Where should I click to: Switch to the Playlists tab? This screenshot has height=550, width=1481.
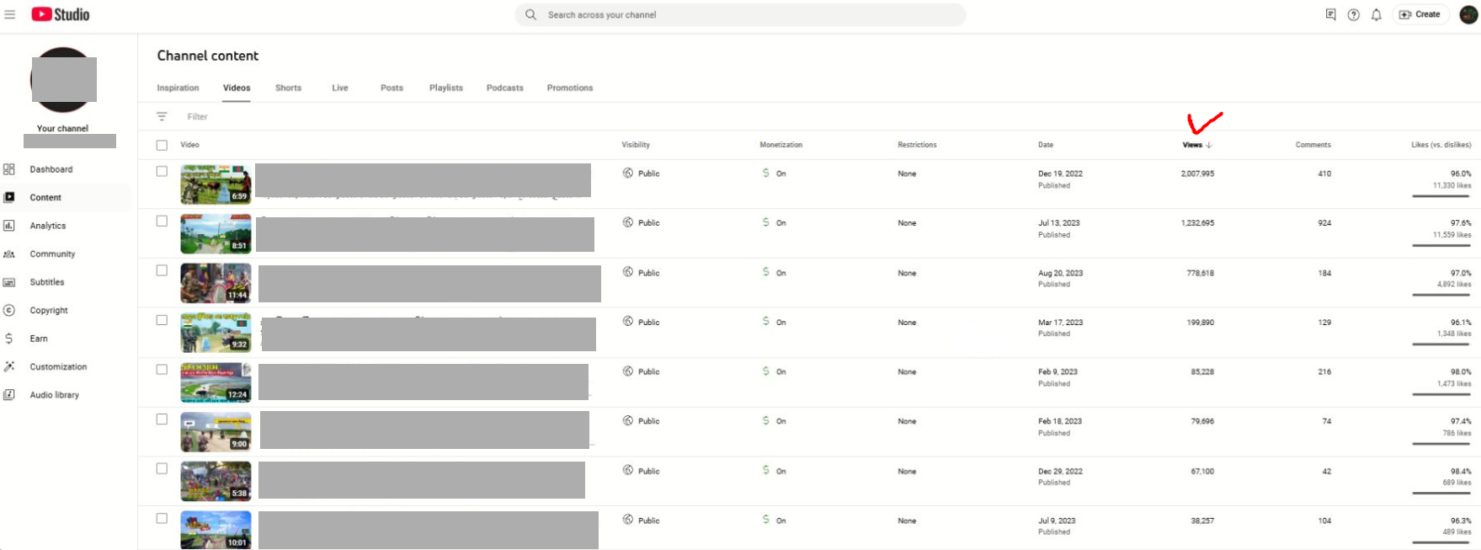pos(445,88)
